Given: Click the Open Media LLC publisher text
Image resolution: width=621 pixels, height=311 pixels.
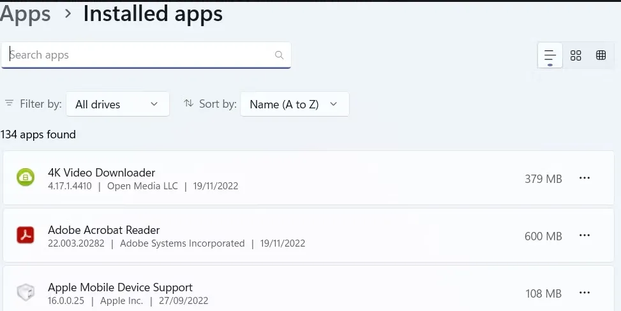Looking at the screenshot, I should 142,186.
